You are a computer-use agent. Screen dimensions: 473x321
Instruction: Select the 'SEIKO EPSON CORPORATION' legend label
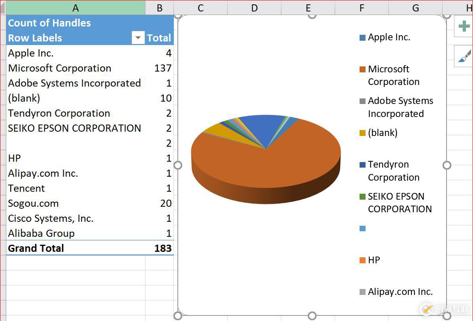click(x=400, y=202)
